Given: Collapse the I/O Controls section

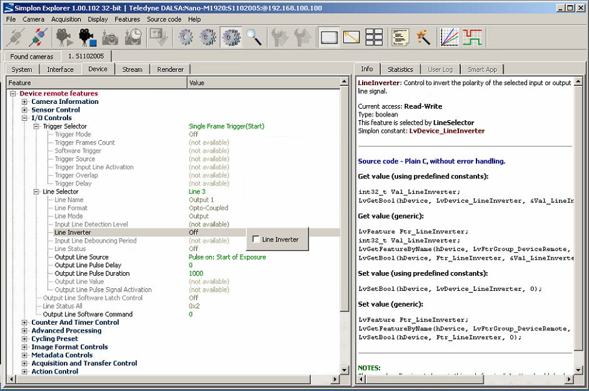Looking at the screenshot, I should [25, 118].
